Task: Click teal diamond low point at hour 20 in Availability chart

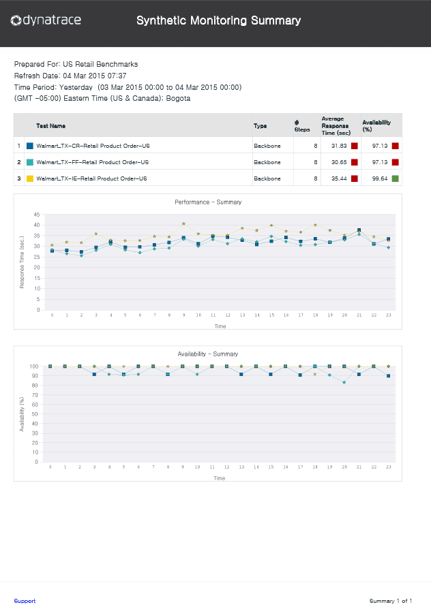Action: pyautogui.click(x=344, y=383)
